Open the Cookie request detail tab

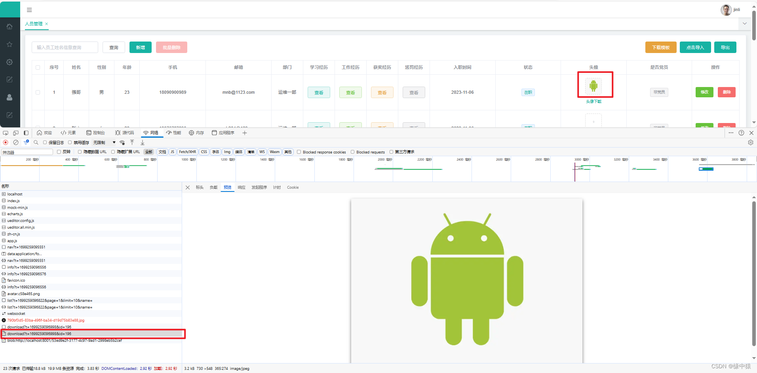293,187
